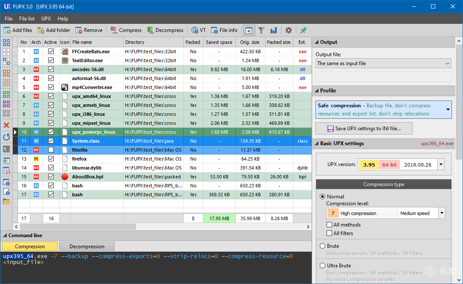The width and height of the screenshot is (463, 284).
Task: Open settings via the gear icon
Action: tap(289, 30)
